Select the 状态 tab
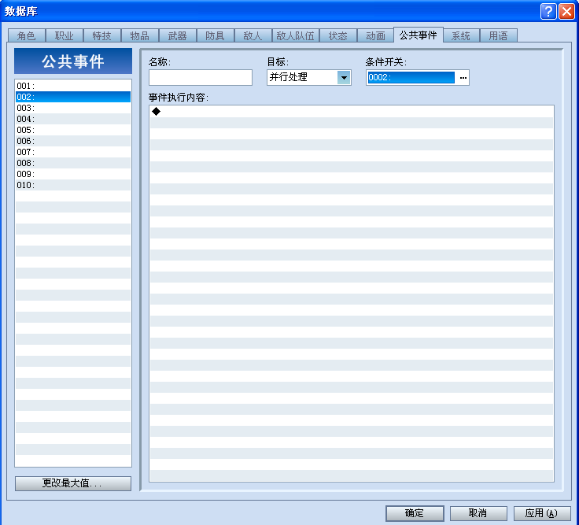Image resolution: width=579 pixels, height=525 pixels. point(338,36)
